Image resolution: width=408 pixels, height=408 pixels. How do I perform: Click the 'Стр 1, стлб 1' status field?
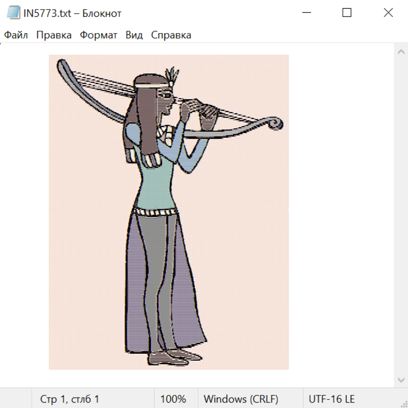[x=70, y=399]
